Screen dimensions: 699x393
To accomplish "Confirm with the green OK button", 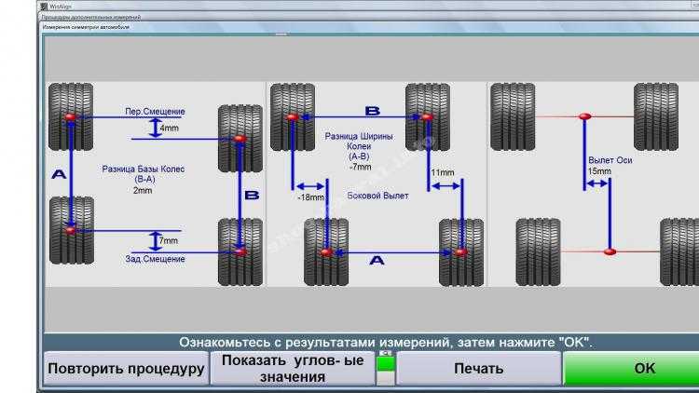I will tap(631, 369).
